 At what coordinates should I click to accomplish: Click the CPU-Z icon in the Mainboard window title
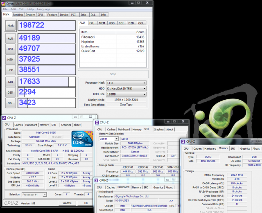coord(97,180)
